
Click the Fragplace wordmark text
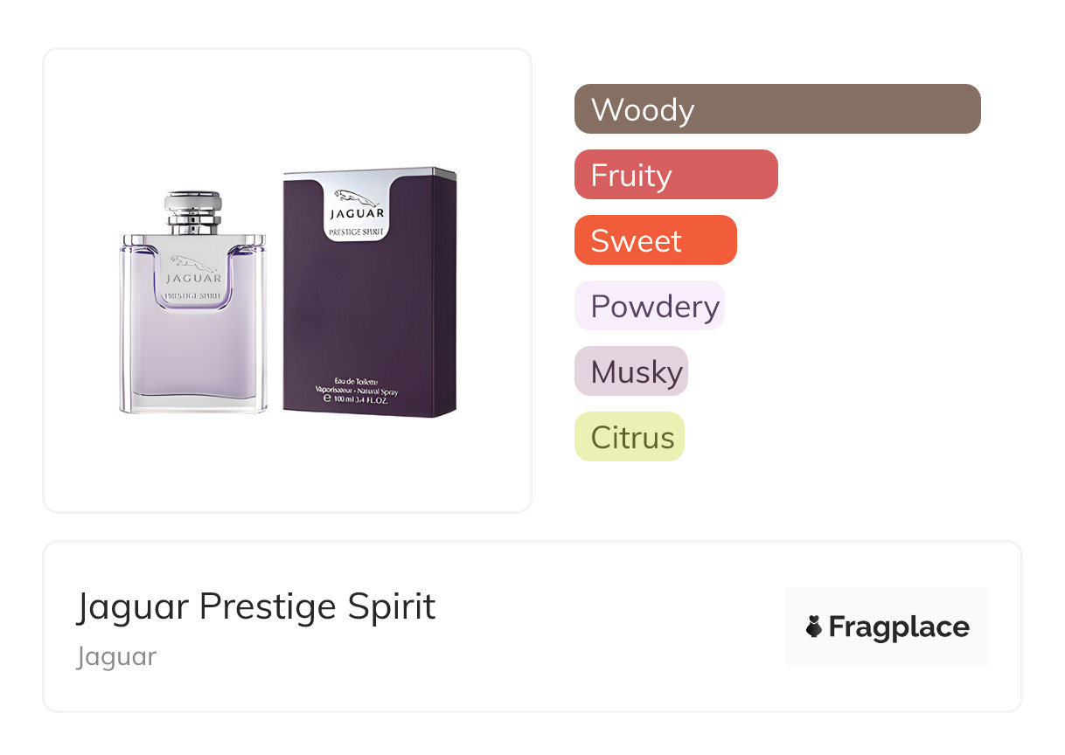899,627
